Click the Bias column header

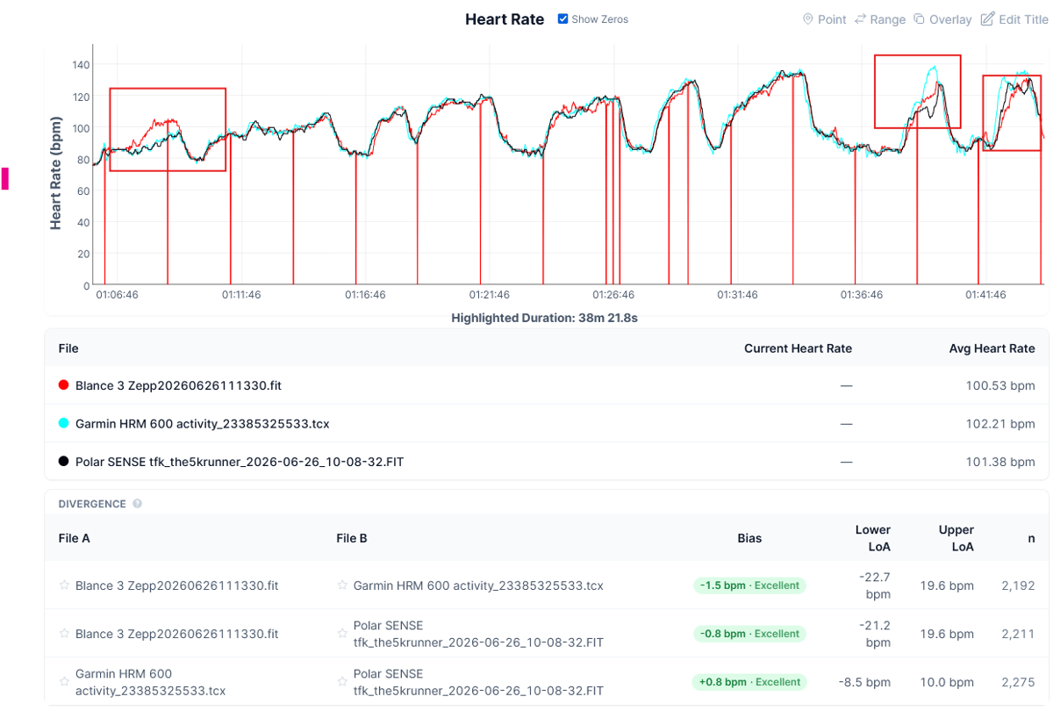749,538
